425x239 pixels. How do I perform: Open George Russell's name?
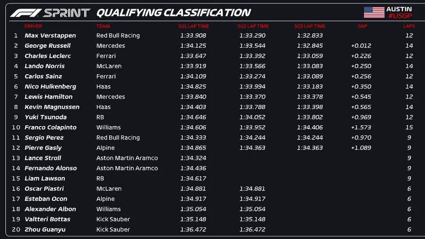pos(47,46)
